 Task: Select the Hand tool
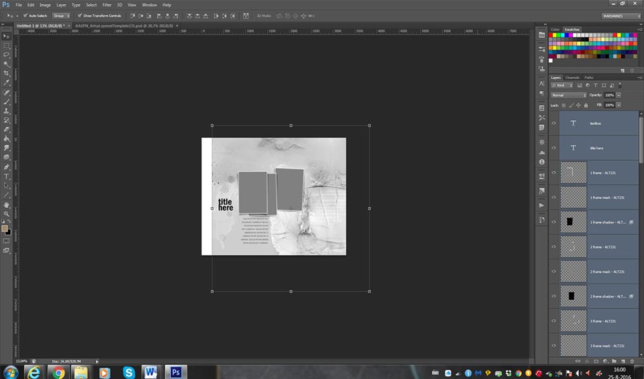[6, 205]
